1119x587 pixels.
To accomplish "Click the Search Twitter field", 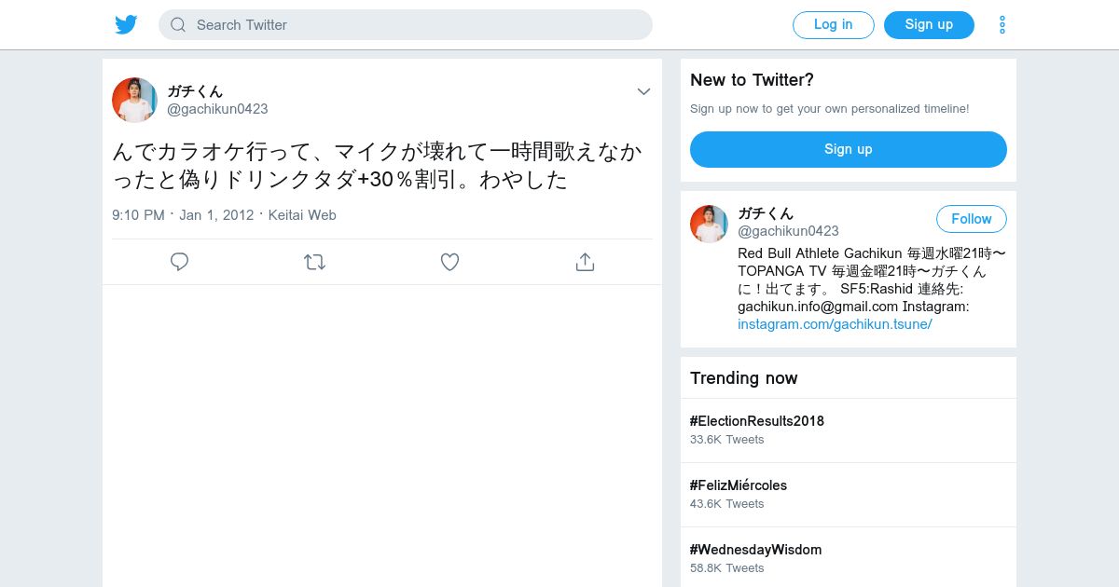I will [420, 25].
